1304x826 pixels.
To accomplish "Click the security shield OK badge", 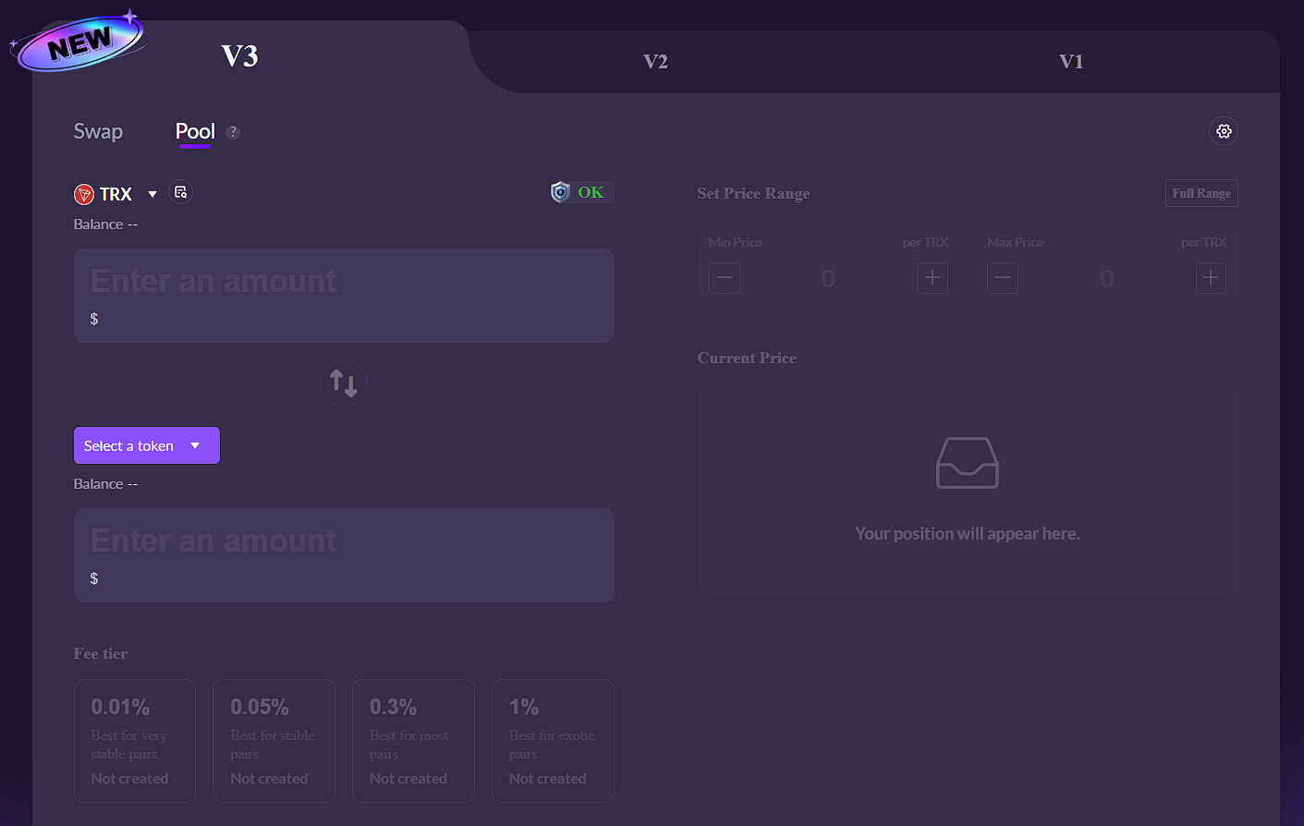I will coord(580,192).
